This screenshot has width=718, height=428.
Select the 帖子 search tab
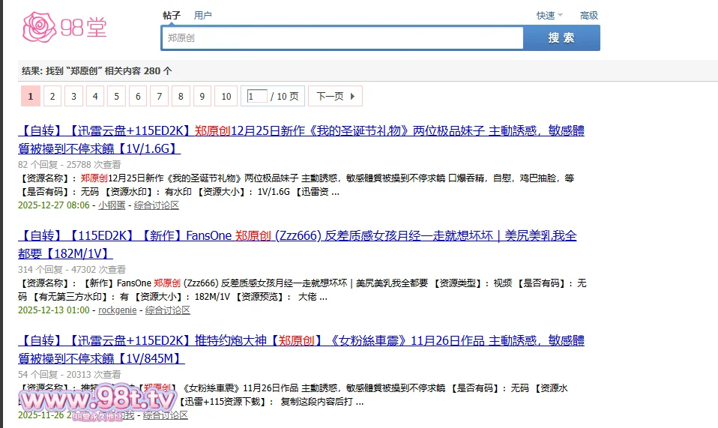coord(172,15)
